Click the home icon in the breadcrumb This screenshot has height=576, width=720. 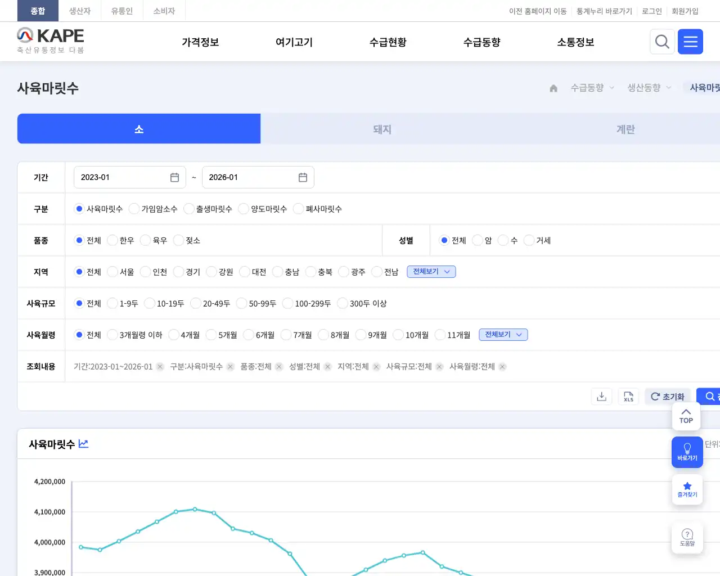pyautogui.click(x=553, y=88)
